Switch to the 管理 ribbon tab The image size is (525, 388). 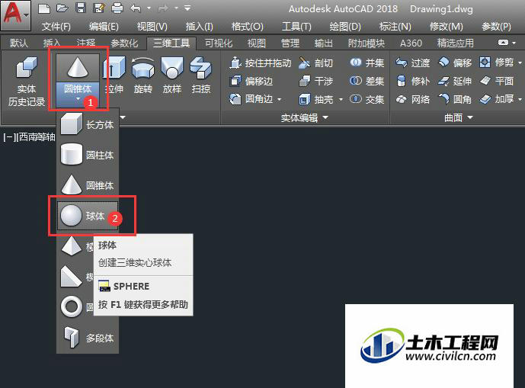(x=290, y=43)
